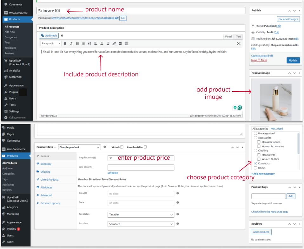304x249 pixels.
Task: Collapse the Product tags panel
Action: click(300, 187)
